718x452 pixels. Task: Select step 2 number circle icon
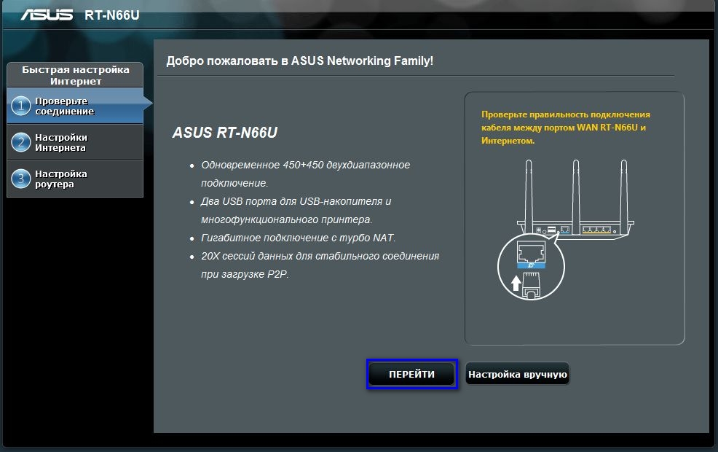point(20,143)
